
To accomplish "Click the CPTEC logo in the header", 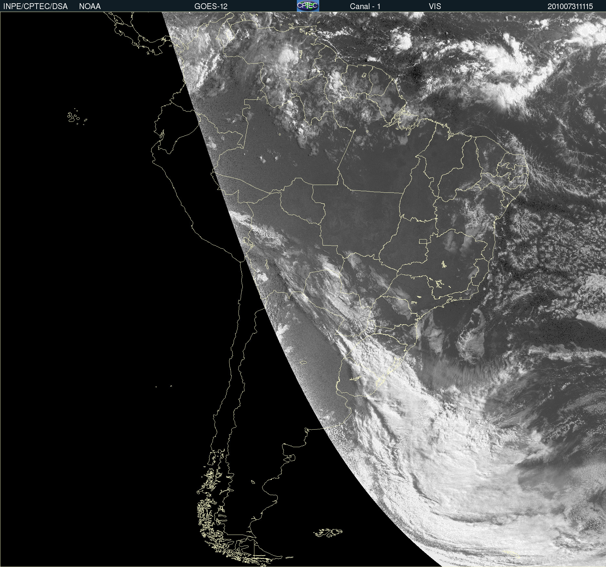I will (x=308, y=6).
